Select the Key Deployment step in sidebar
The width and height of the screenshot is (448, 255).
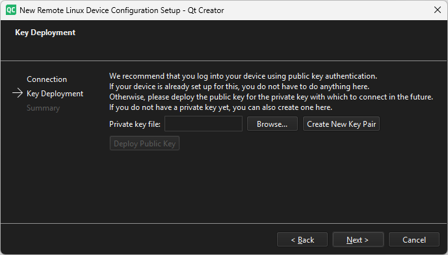55,94
